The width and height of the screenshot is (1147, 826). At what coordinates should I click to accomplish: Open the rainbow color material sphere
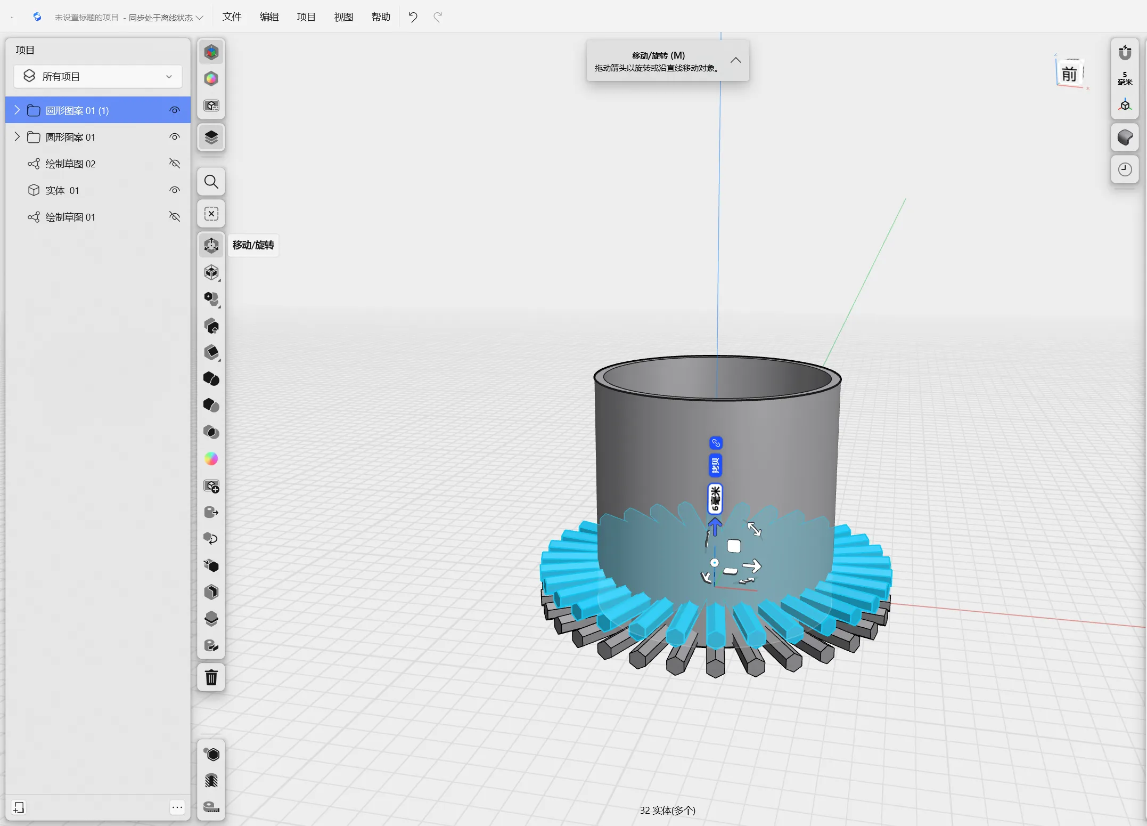[x=211, y=459]
